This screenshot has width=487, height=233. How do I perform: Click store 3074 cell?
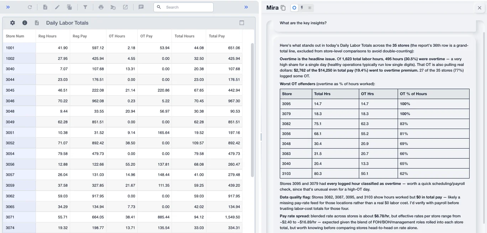tap(20, 228)
